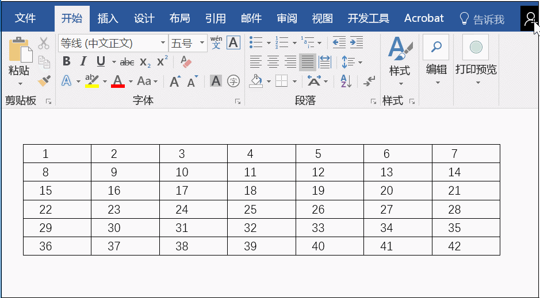The width and height of the screenshot is (540, 298).
Task: Open the 字体 font dialog launcher
Action: click(238, 102)
